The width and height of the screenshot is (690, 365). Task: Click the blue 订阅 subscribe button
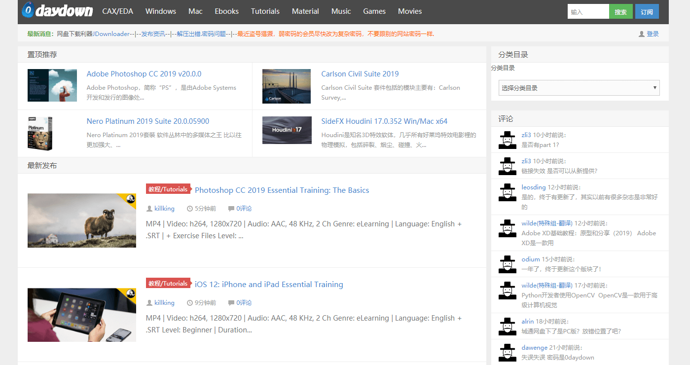click(647, 11)
